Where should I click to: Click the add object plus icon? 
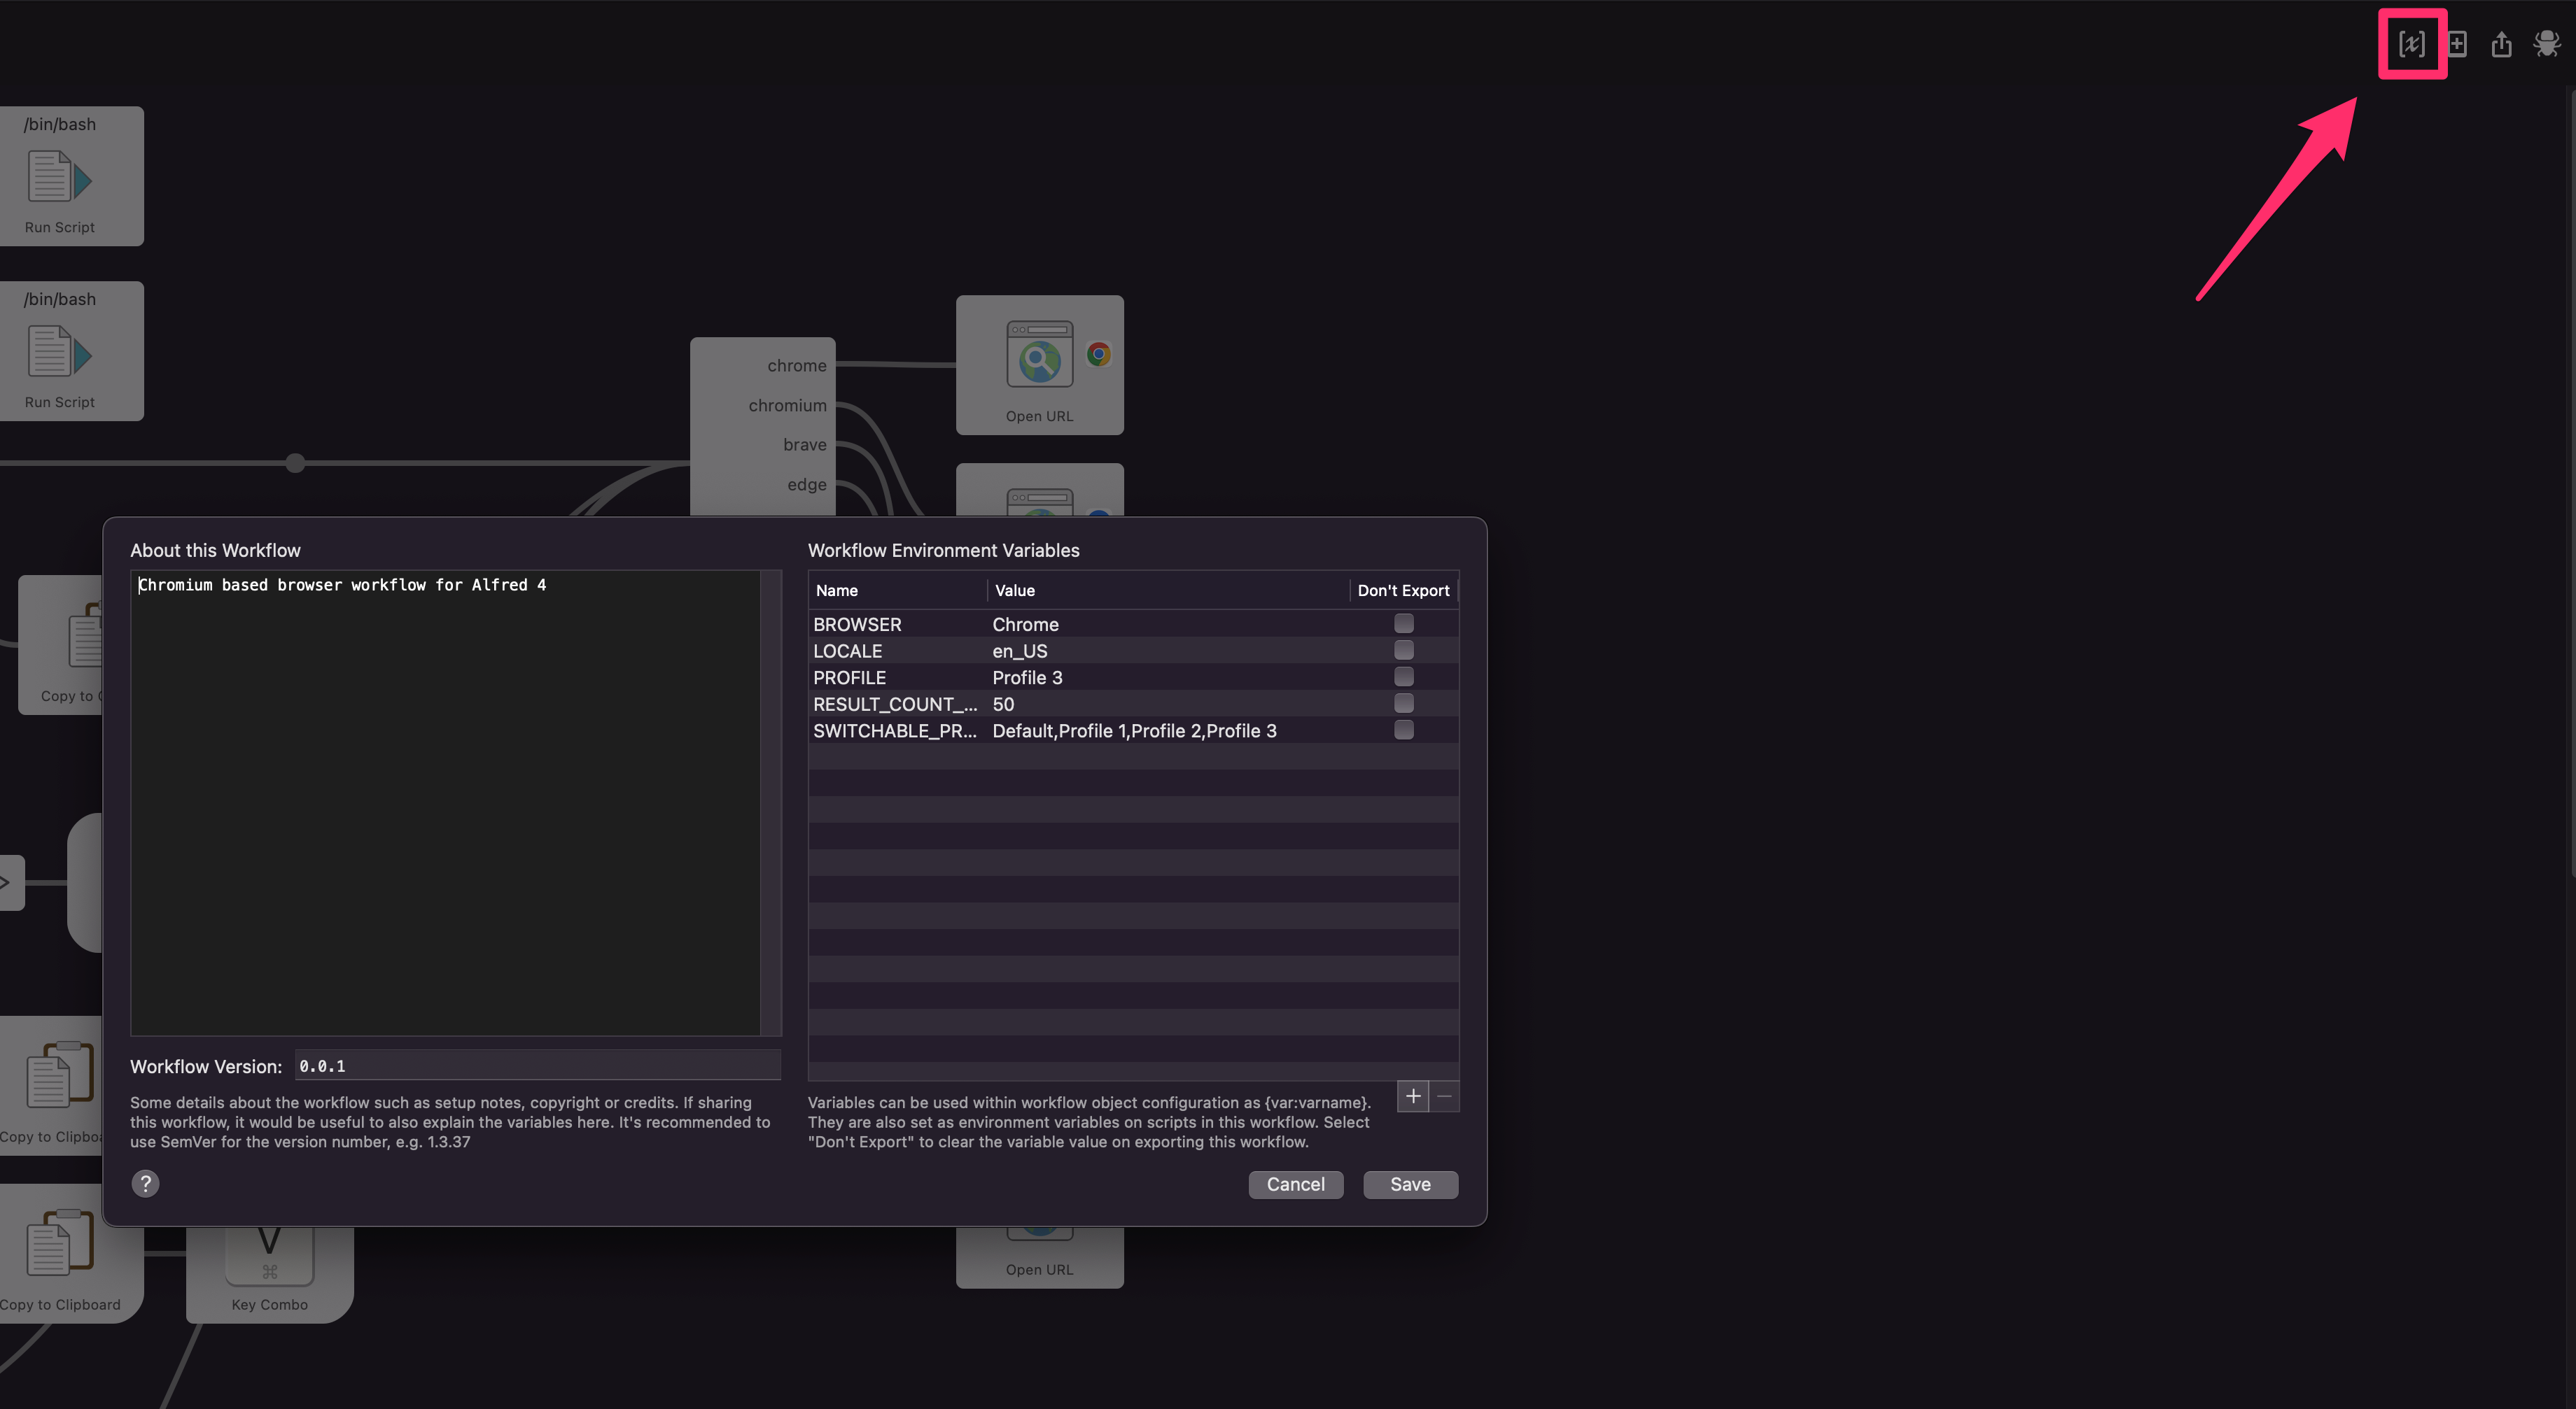coord(2457,44)
